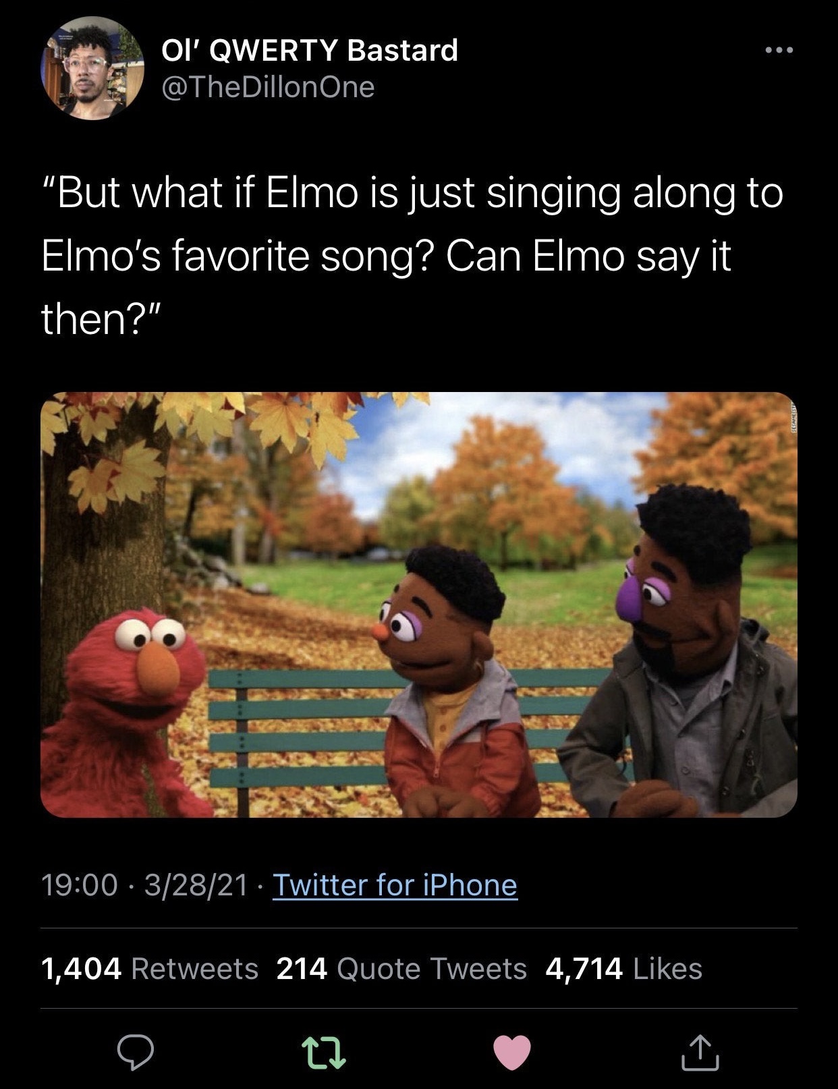Unlike the tweet with the heart icon
838x1089 pixels.
[513, 1053]
